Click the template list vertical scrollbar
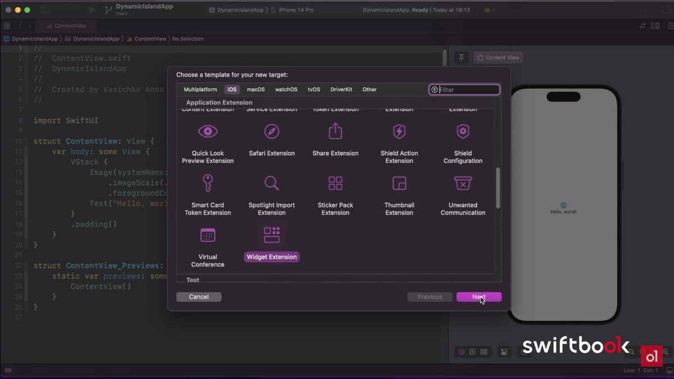 pos(498,188)
